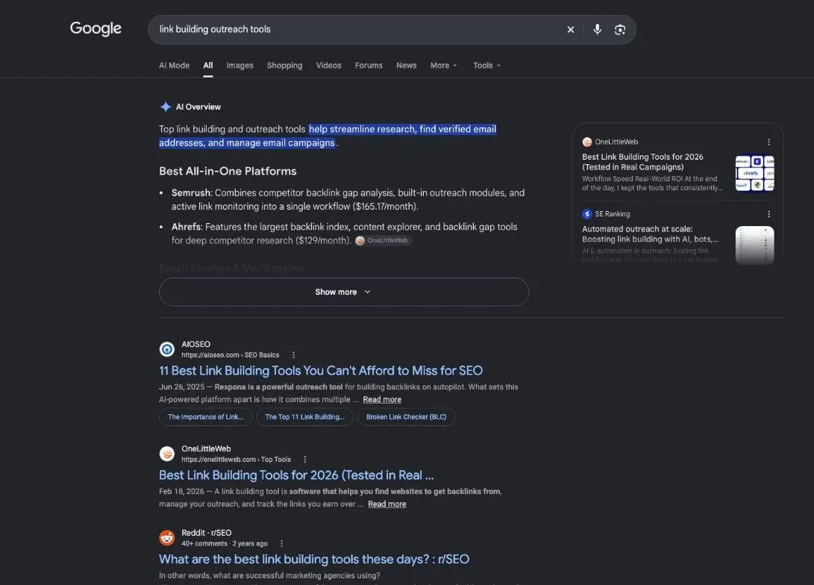
Task: Open three-dot menu for Reddit result
Action: [x=281, y=543]
